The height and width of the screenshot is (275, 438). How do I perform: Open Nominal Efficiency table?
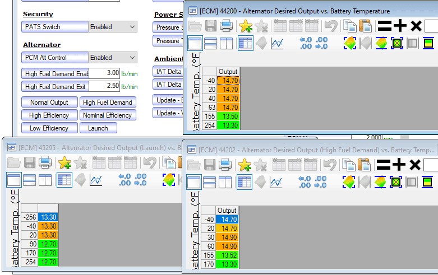click(x=108, y=115)
